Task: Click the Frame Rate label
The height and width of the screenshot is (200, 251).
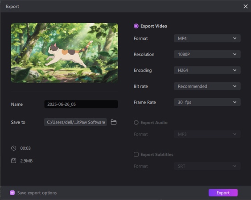Action: point(145,102)
